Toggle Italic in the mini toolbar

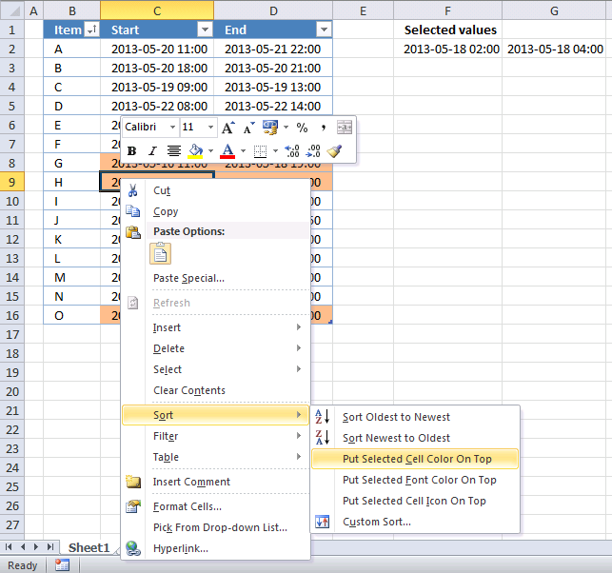point(152,150)
